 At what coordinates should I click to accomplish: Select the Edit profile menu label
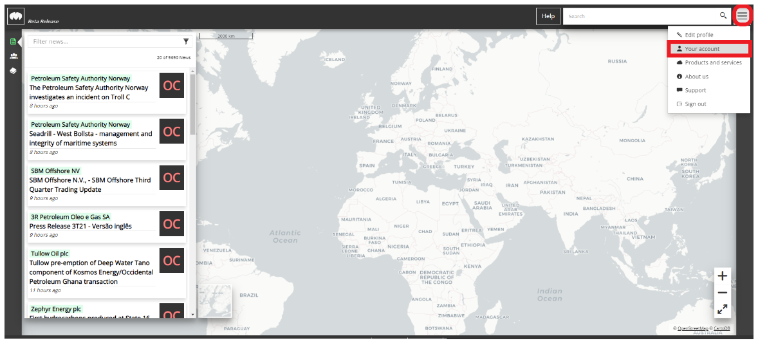[699, 35]
